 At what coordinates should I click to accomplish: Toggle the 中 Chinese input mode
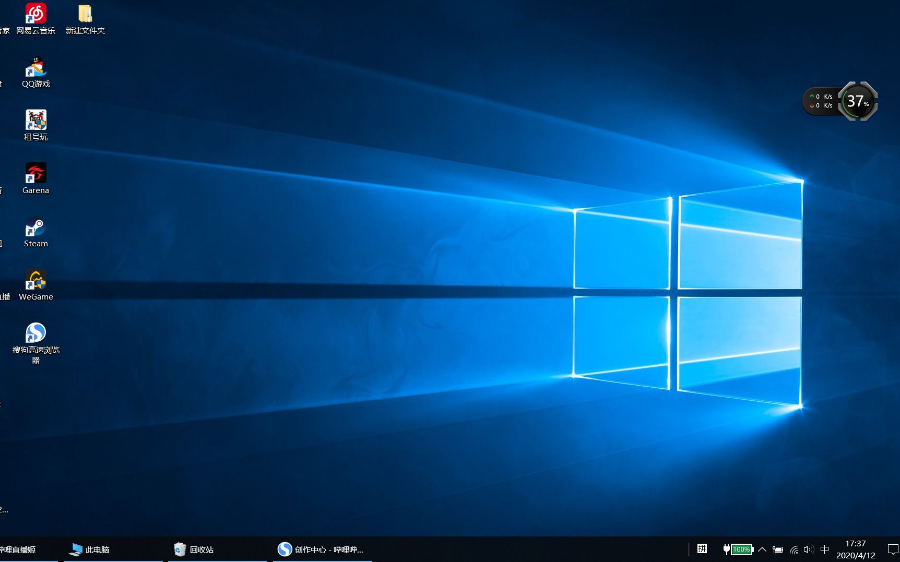pos(825,549)
